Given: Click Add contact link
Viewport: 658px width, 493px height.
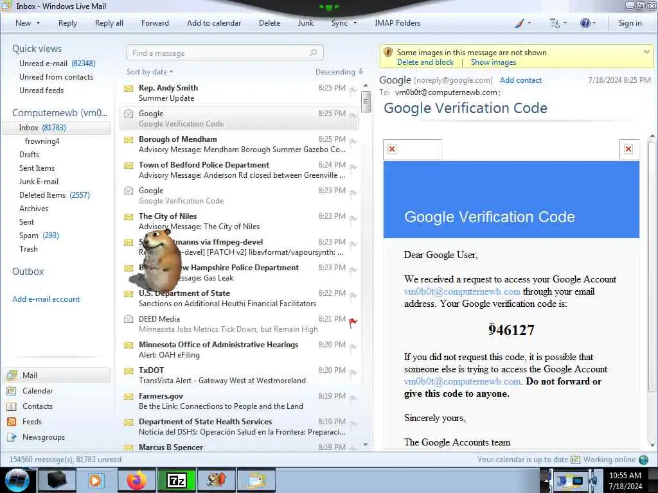Looking at the screenshot, I should pos(520,80).
